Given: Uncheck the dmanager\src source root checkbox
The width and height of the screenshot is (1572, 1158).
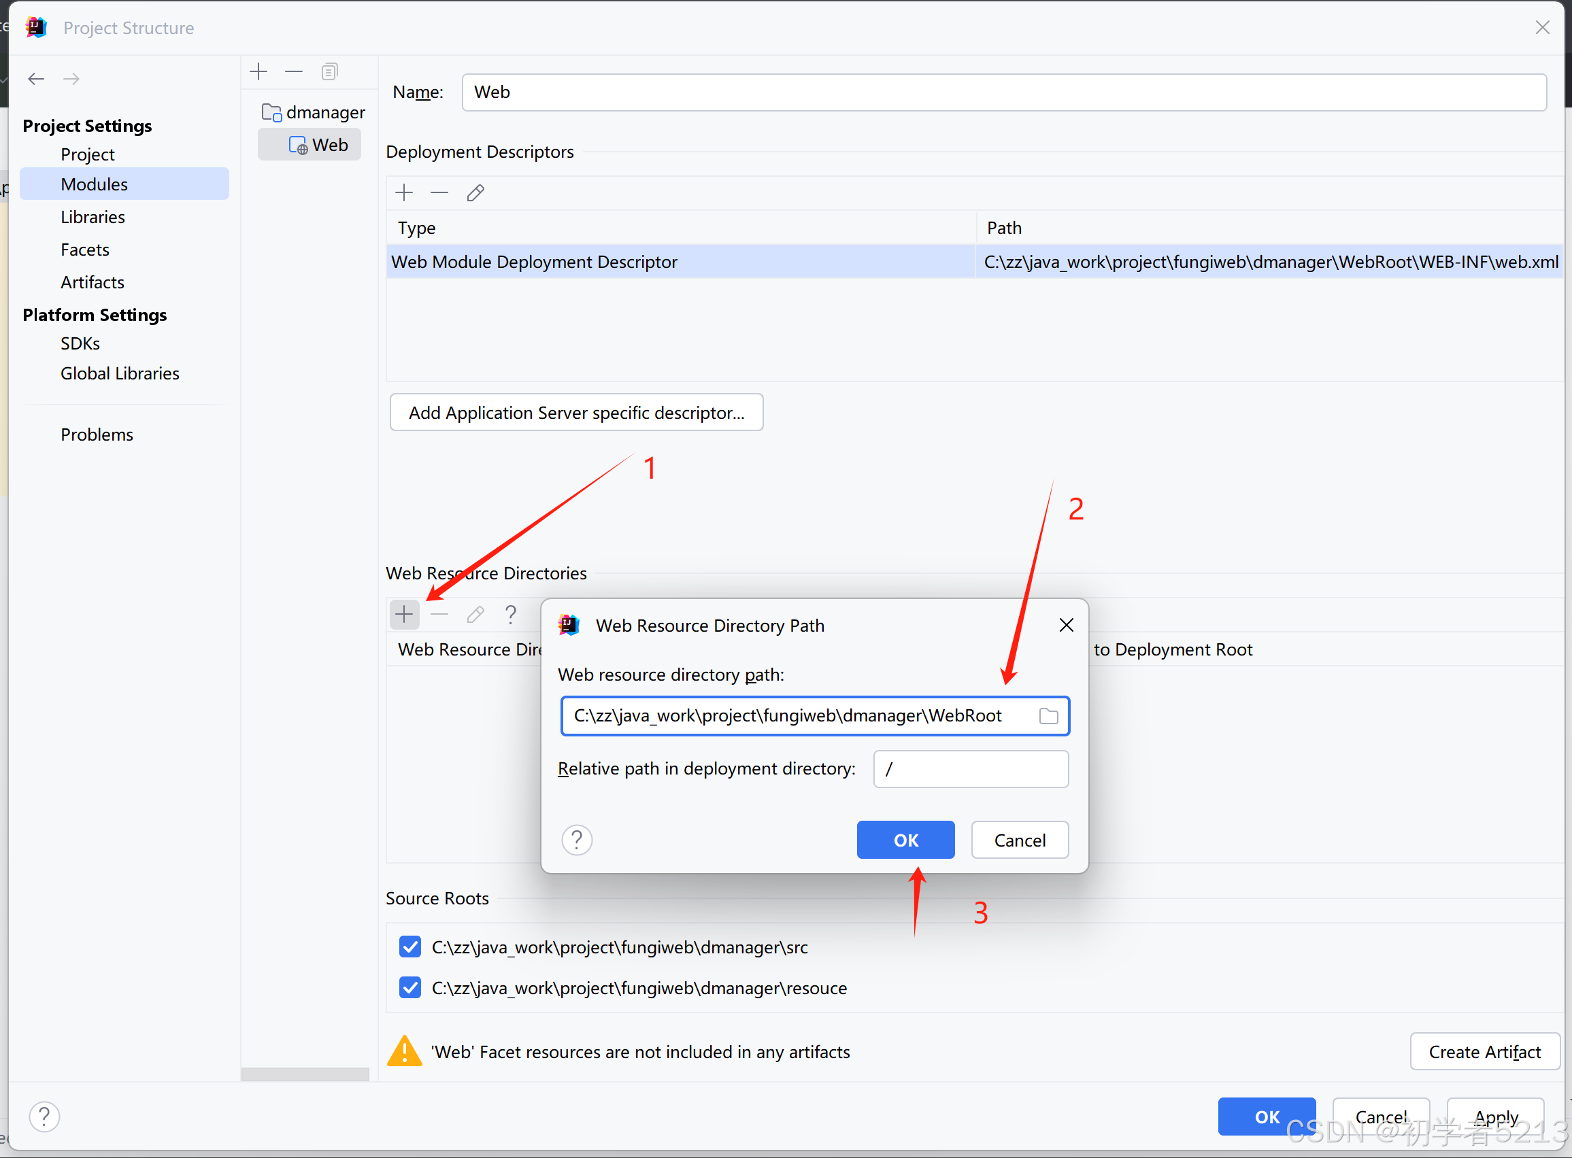Looking at the screenshot, I should point(410,947).
